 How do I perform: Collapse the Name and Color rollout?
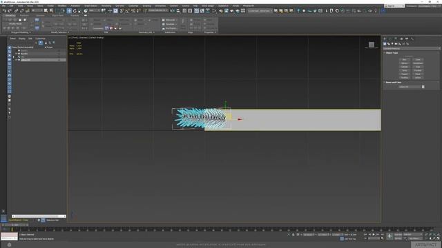(393, 83)
